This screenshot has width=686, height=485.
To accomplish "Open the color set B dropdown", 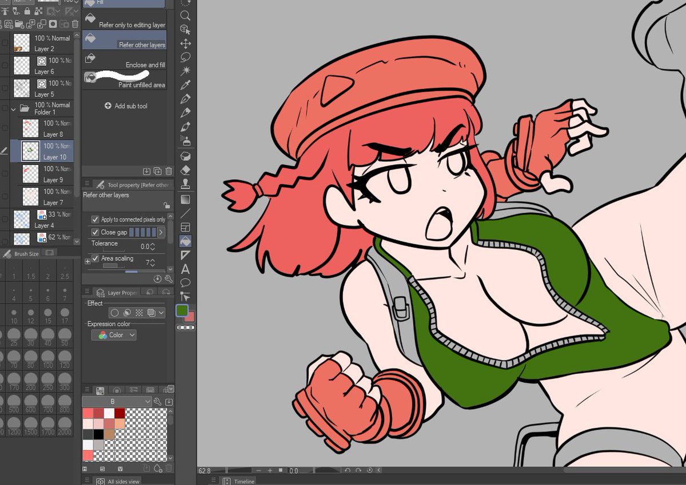I will pyautogui.click(x=117, y=402).
